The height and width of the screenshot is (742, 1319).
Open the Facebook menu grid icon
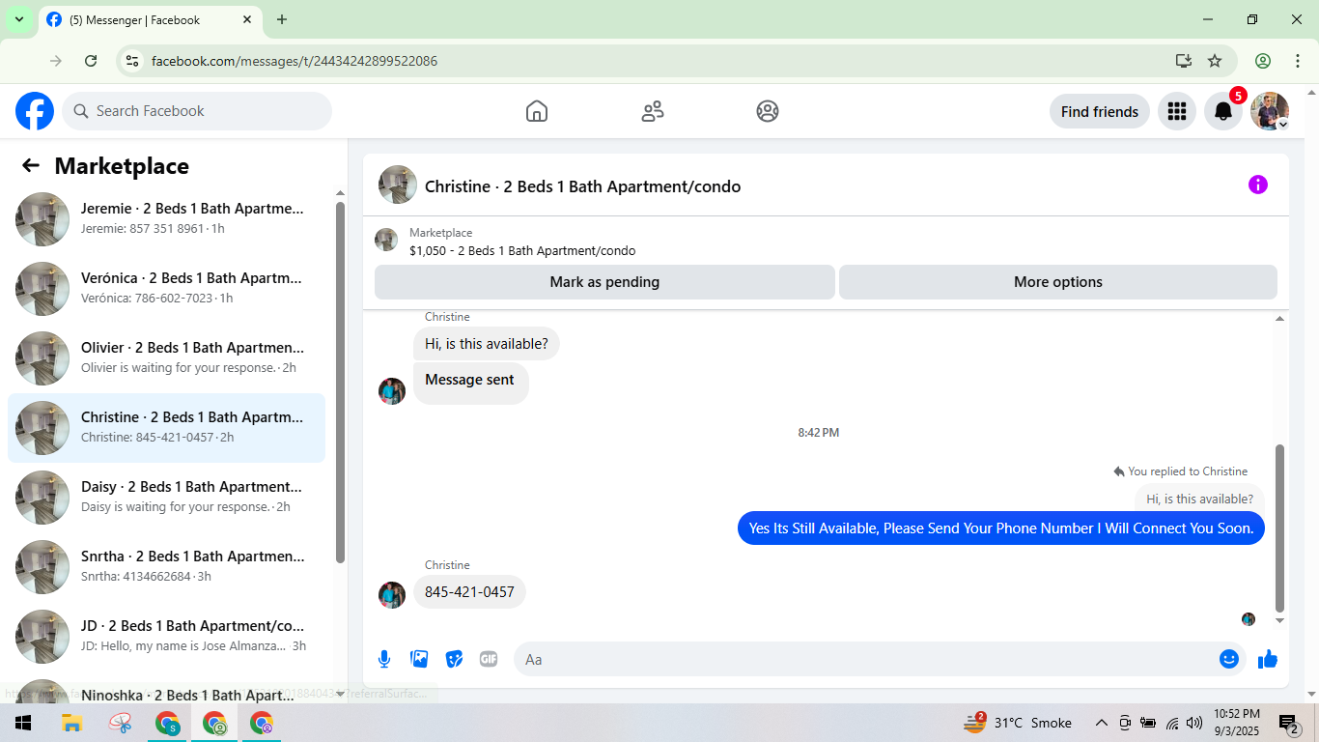[x=1176, y=111]
